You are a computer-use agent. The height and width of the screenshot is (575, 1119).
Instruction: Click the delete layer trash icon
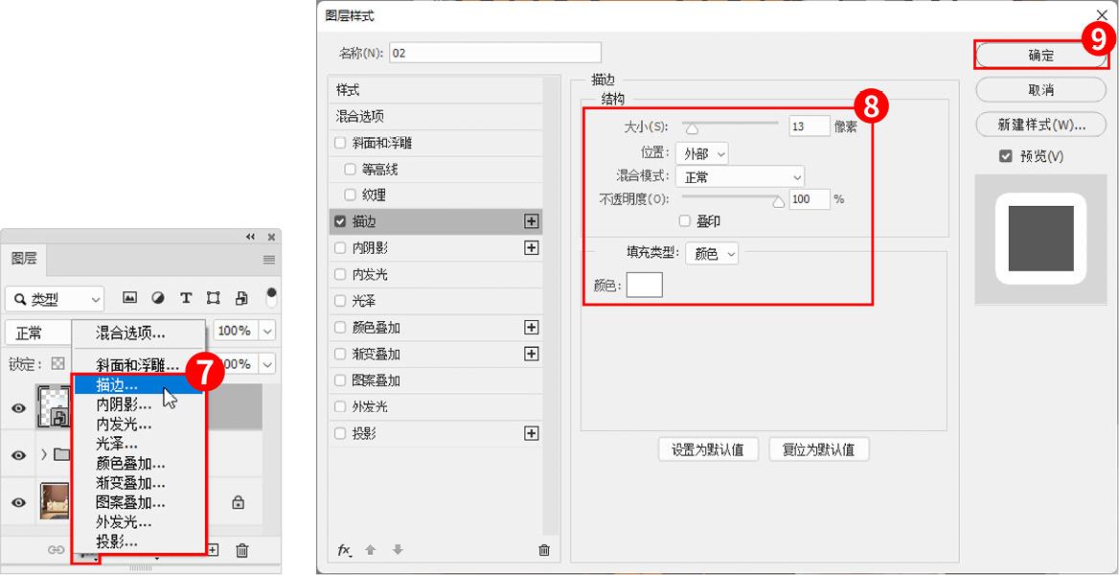point(242,550)
